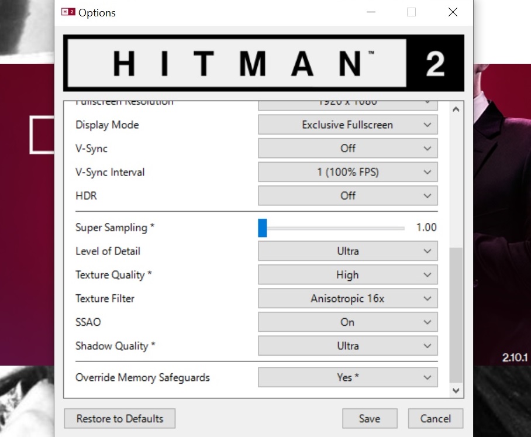531x437 pixels.
Task: Open the Texture Filter dropdown
Action: click(348, 298)
